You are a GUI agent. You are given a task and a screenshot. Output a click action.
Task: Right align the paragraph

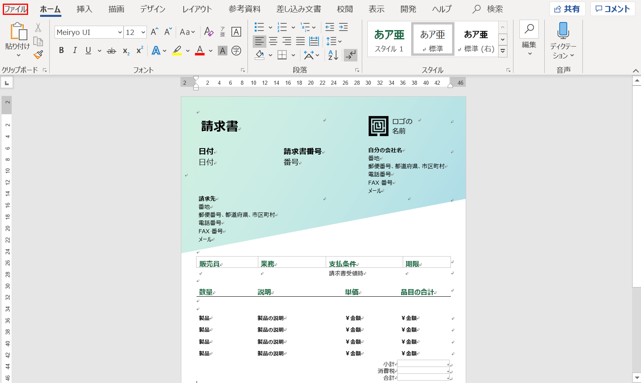pos(287,41)
